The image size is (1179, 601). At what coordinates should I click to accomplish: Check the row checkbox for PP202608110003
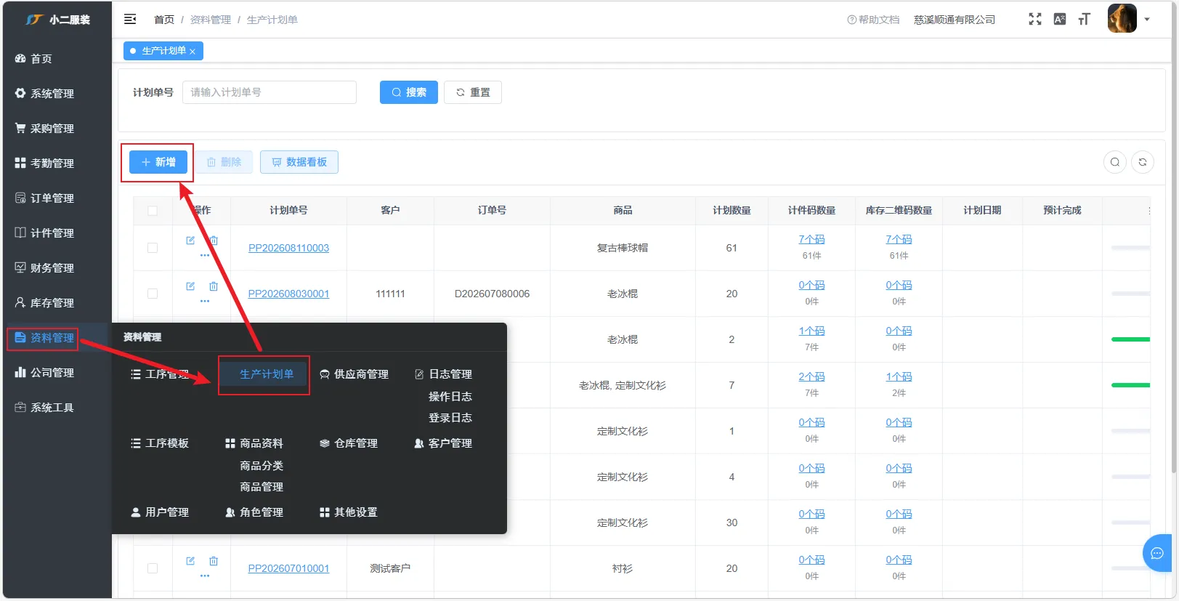click(x=153, y=248)
